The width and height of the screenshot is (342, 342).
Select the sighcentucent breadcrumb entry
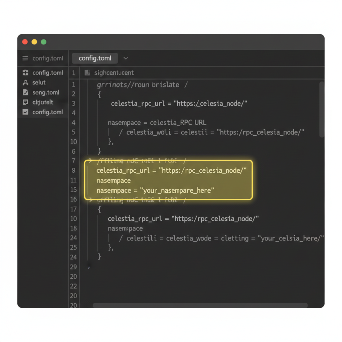pyautogui.click(x=114, y=73)
